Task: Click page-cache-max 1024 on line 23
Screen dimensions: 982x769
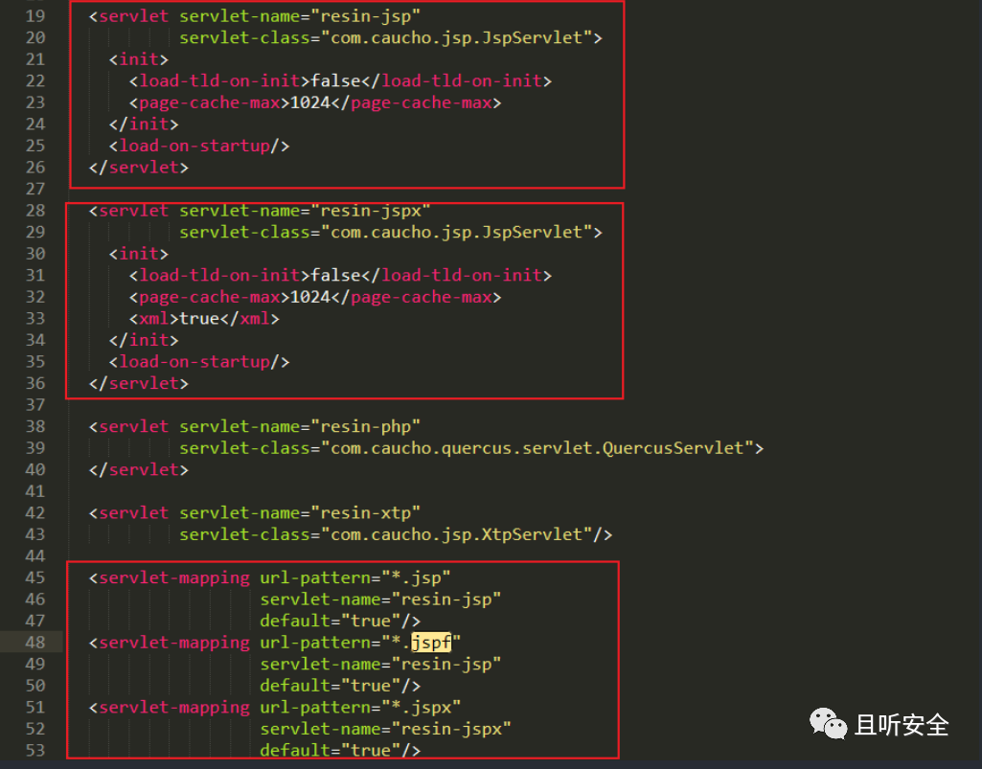Action: point(315,102)
